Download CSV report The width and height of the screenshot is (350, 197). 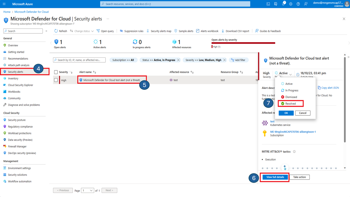[235, 31]
